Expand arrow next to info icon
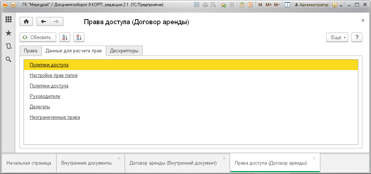The image size is (371, 174). 341,5
